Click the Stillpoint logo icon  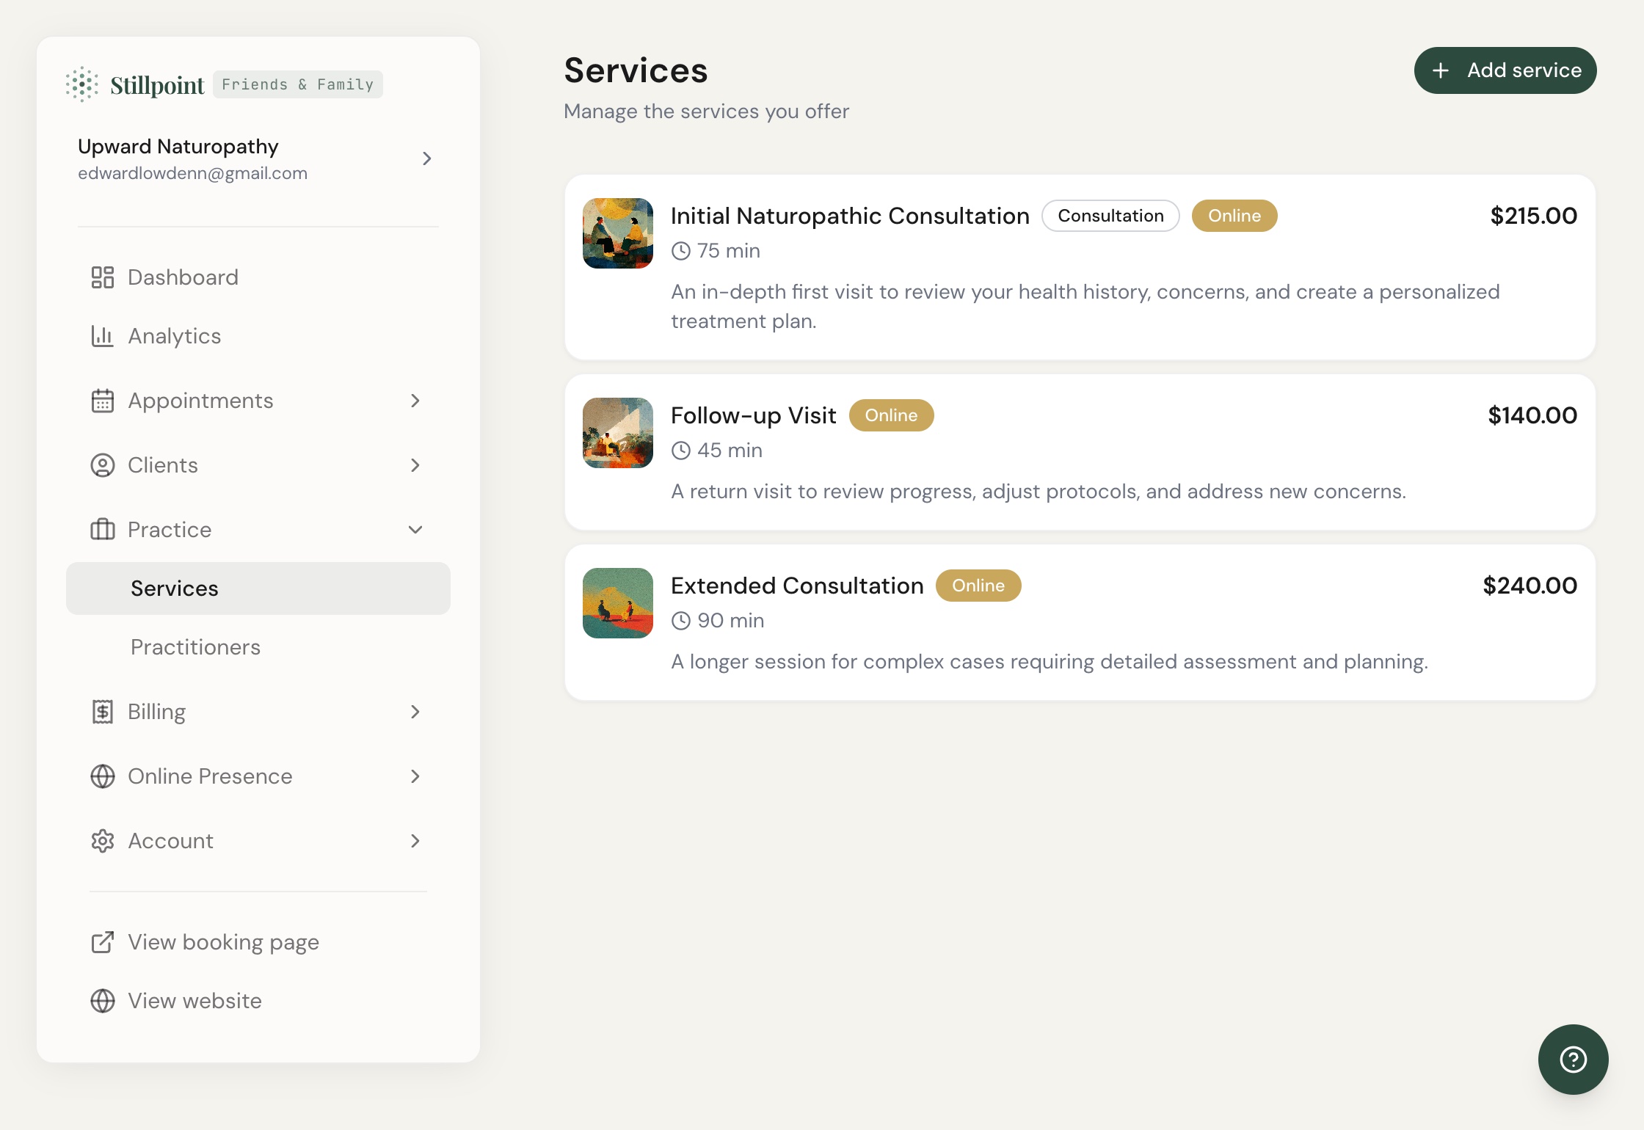pyautogui.click(x=81, y=84)
